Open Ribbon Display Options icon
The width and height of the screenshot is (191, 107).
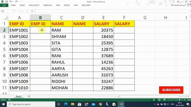(178, 2)
